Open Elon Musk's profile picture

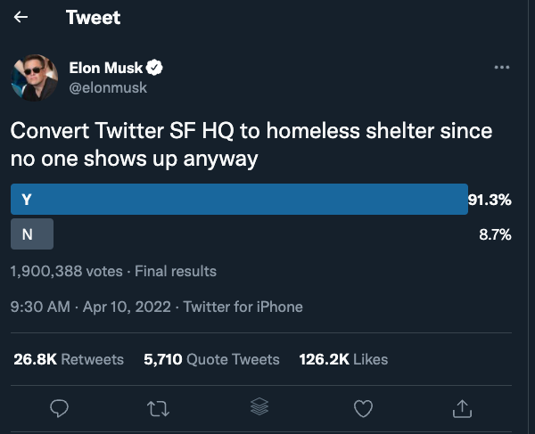coord(34,78)
